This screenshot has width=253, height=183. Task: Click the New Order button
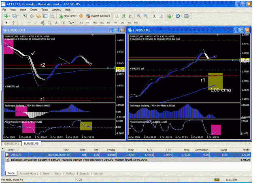coord(68,16)
